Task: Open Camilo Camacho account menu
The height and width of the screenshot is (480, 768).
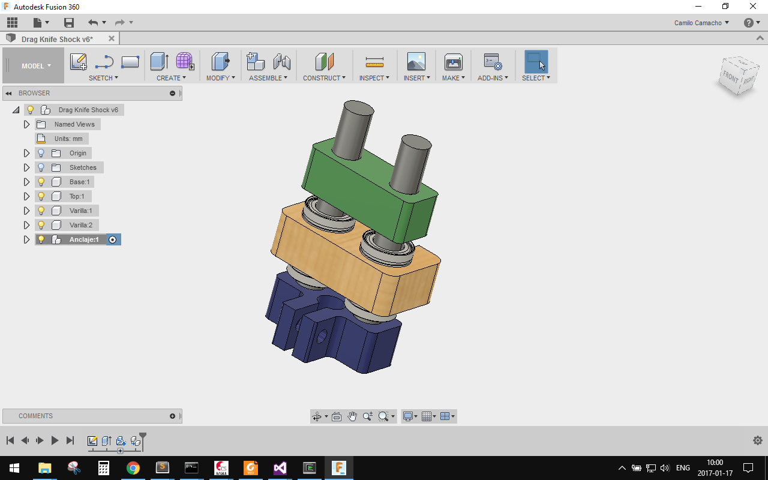Action: [x=701, y=23]
